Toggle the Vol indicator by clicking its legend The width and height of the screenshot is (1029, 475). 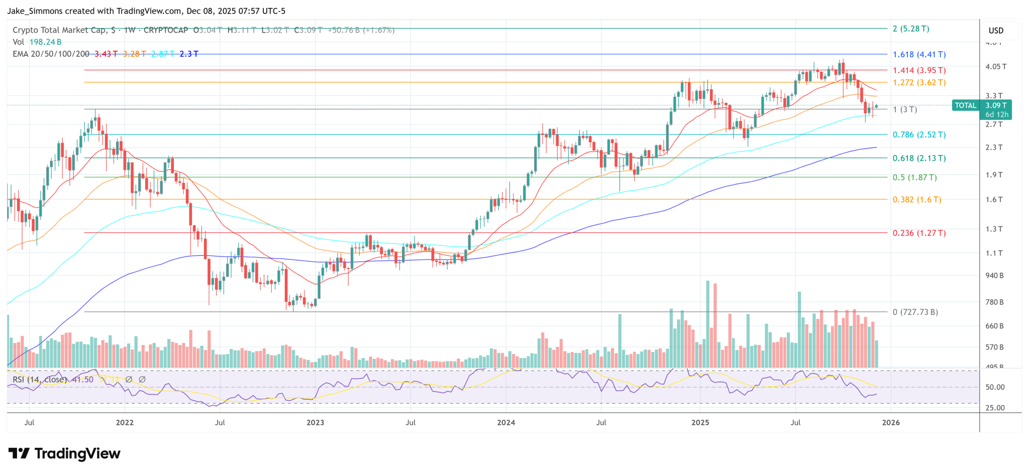19,42
